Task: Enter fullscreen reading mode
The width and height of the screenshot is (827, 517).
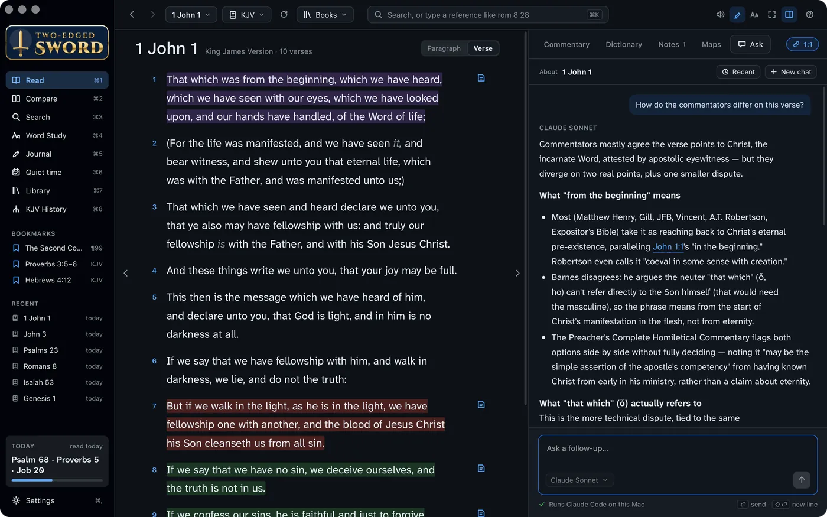Action: 771,15
